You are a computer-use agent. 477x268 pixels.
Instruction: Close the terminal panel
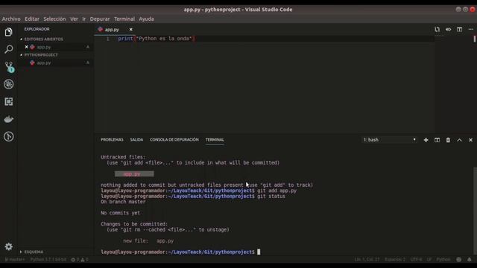pyautogui.click(x=470, y=140)
